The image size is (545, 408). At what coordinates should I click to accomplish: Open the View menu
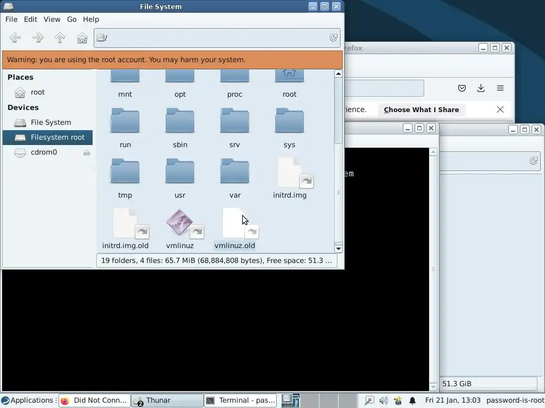(52, 20)
